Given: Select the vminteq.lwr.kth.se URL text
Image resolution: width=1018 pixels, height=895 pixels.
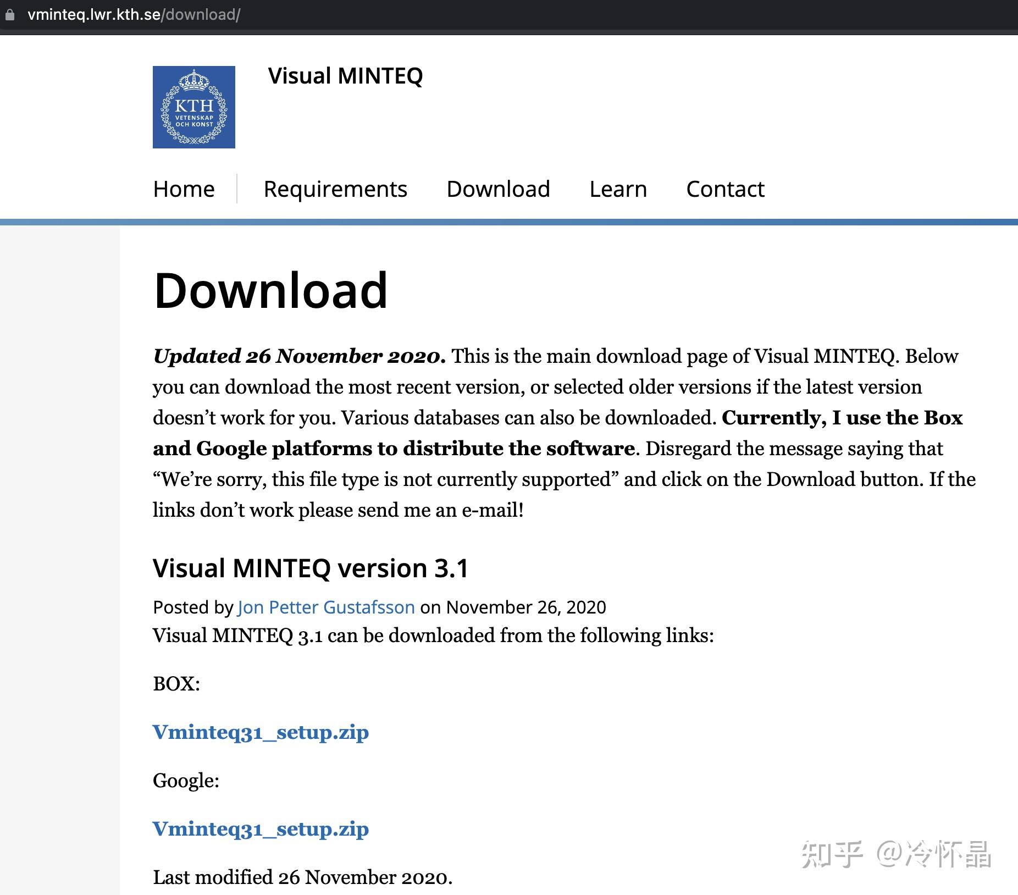Looking at the screenshot, I should (94, 15).
